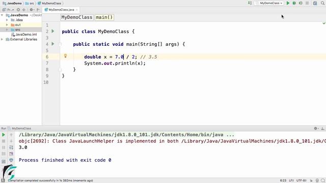Click the Collapse All icon in Project panel
Viewport: 326px width, 183px height.
coord(24,10)
